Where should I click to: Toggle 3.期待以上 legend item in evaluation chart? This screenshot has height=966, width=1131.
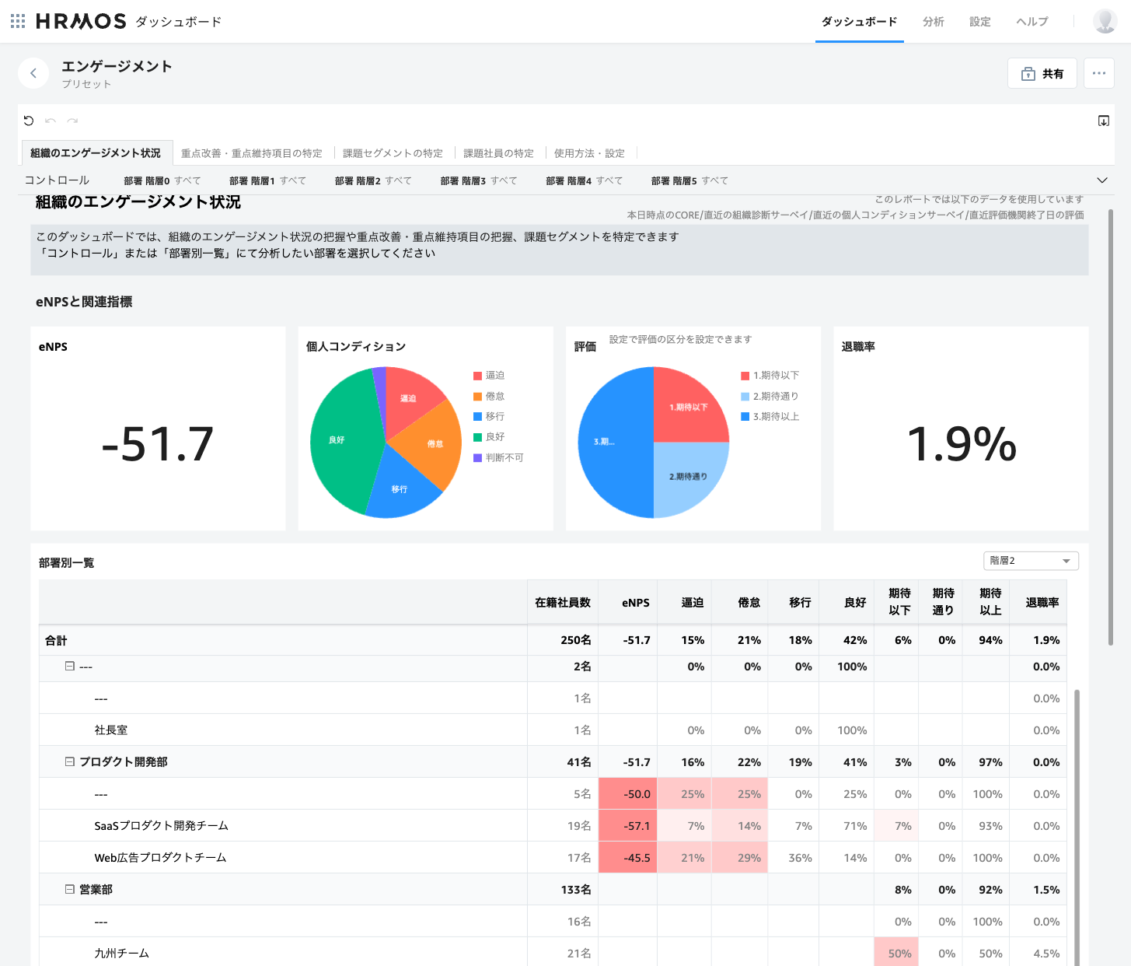[x=770, y=417]
